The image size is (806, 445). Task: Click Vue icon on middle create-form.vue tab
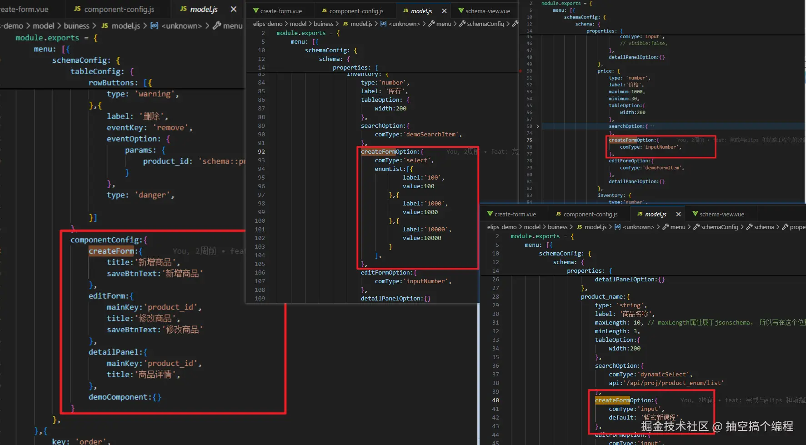pos(256,11)
